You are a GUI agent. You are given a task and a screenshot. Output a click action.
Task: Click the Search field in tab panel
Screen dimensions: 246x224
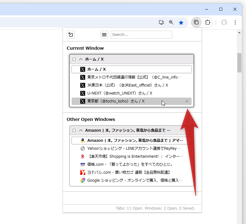(141, 35)
